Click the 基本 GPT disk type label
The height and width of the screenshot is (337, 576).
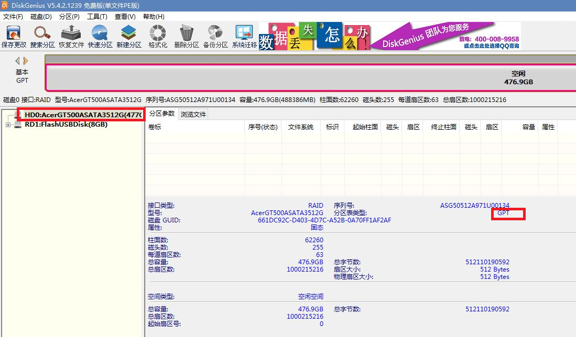(x=22, y=76)
